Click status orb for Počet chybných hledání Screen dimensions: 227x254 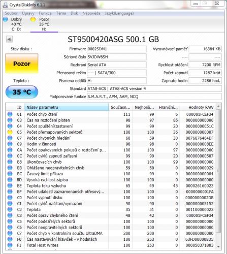(x=10, y=138)
